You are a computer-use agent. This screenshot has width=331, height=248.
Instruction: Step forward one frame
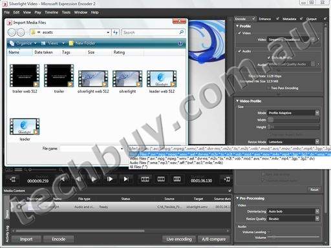coord(110,179)
